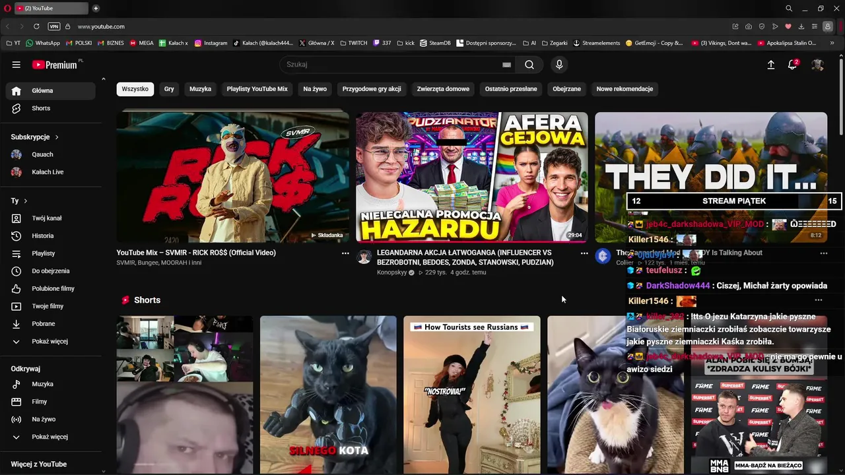Open the RICK RO$$ mix thumbnail
845x475 pixels.
pos(233,177)
